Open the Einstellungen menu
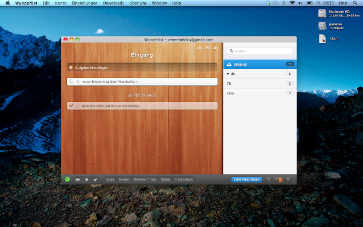This screenshot has height=227, width=363. [x=85, y=3]
